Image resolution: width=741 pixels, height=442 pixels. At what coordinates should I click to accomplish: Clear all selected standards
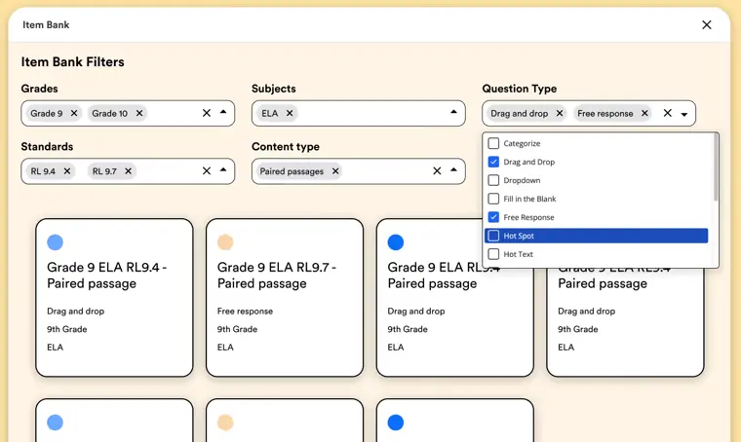pyautogui.click(x=207, y=170)
